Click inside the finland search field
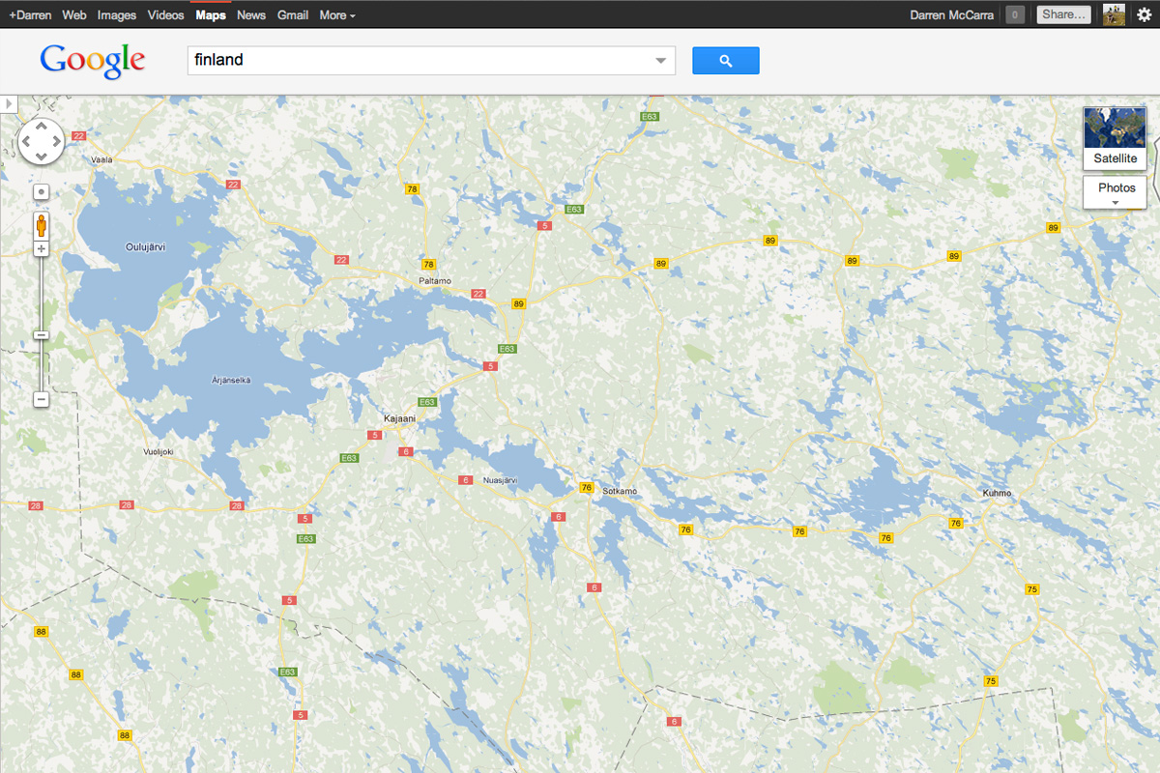1160x773 pixels. pyautogui.click(x=387, y=60)
